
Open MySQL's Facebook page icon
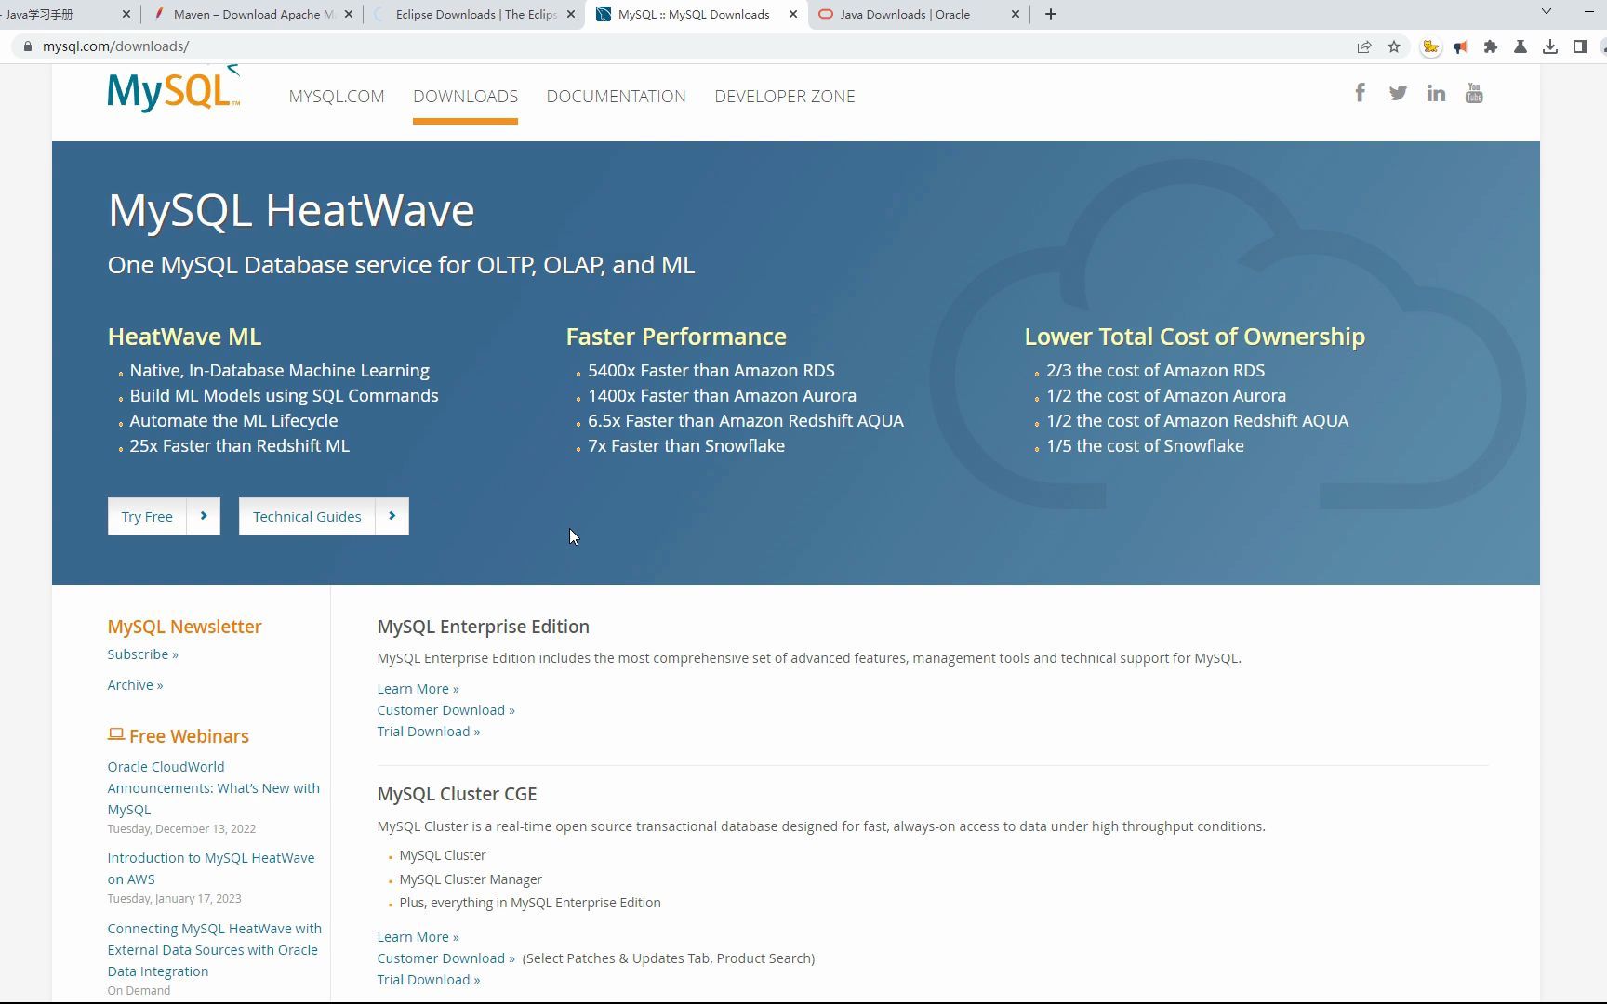1360,92
